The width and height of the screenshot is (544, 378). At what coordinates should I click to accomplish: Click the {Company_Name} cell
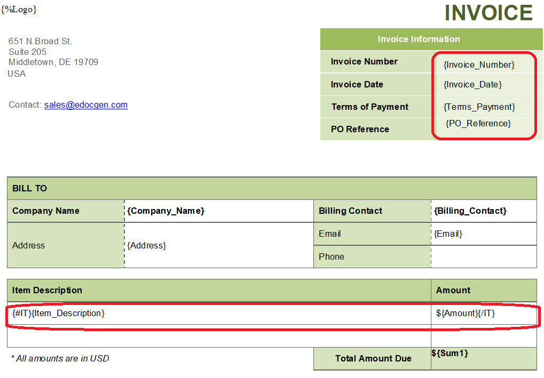(x=165, y=211)
